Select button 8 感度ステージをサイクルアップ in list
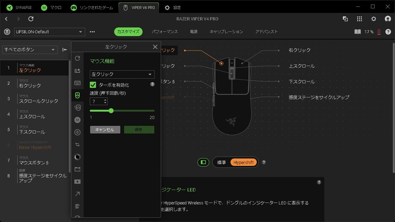 tap(34, 176)
